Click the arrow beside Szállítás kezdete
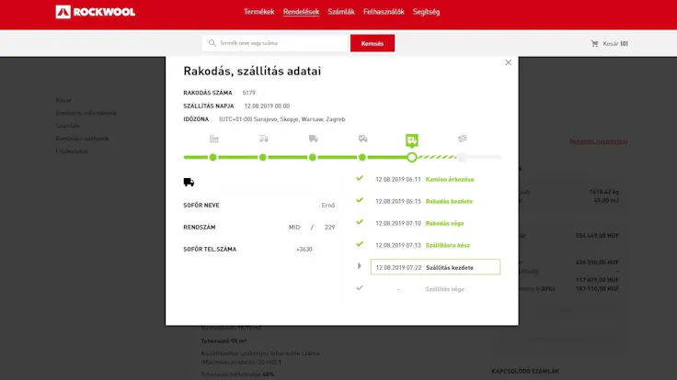 click(360, 266)
